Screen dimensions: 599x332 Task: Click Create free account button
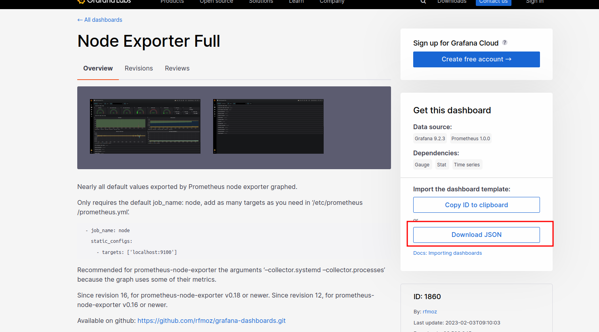click(476, 59)
